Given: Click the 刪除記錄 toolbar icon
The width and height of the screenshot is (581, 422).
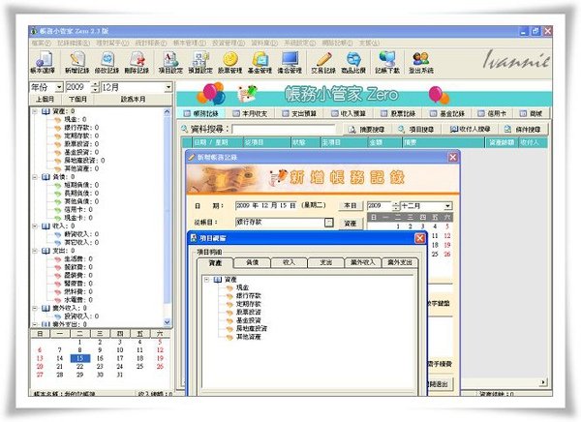Looking at the screenshot, I should click(x=137, y=62).
